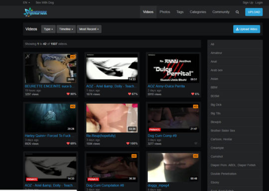Click the heart icon beside 6% rating
The width and height of the screenshot is (269, 191).
tap(193, 94)
